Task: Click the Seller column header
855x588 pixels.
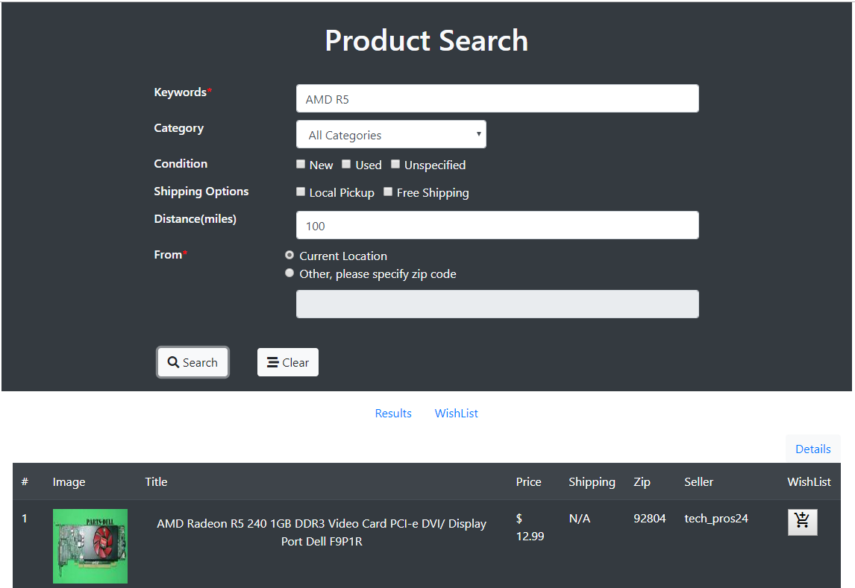Action: [x=698, y=482]
